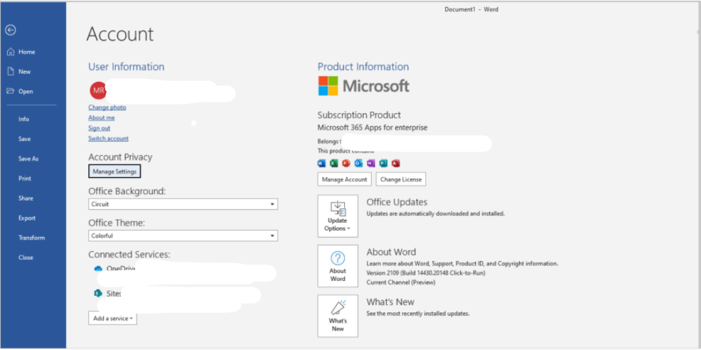
Task: Open Manage Settings for Account Privacy
Action: (x=115, y=171)
